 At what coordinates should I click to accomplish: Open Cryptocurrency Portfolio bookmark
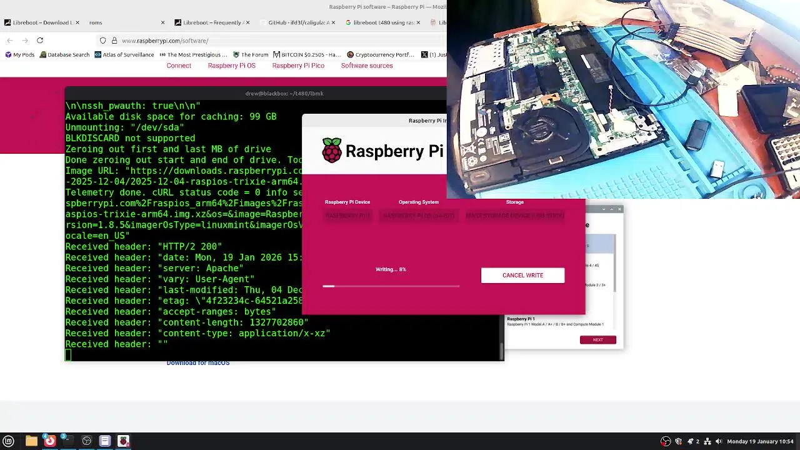pos(380,54)
